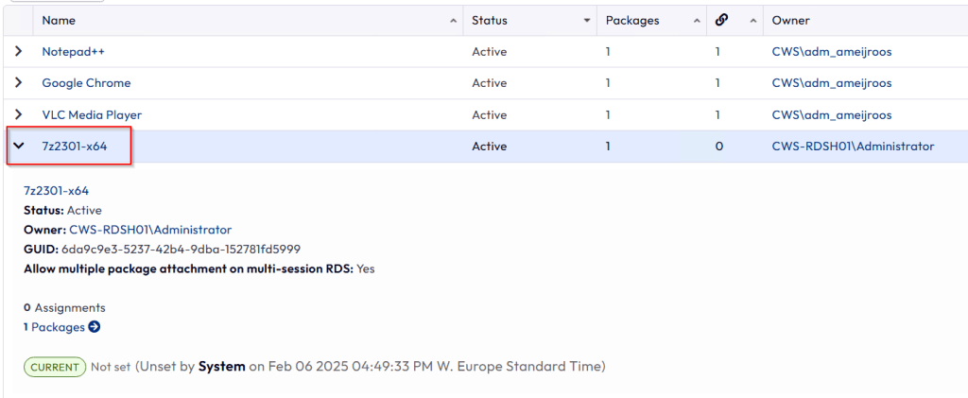
Task: Open CWS-RDSH01\Administrator owner link in details
Action: [x=150, y=230]
